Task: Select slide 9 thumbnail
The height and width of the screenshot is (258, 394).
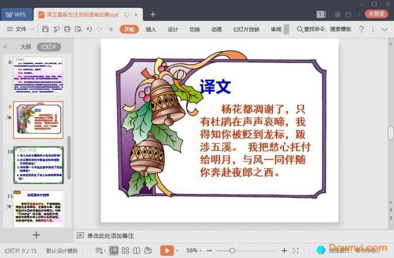Action: 38,120
